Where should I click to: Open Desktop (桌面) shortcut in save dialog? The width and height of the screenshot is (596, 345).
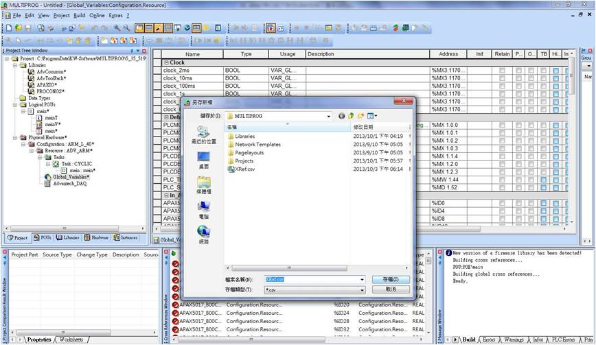[x=203, y=160]
